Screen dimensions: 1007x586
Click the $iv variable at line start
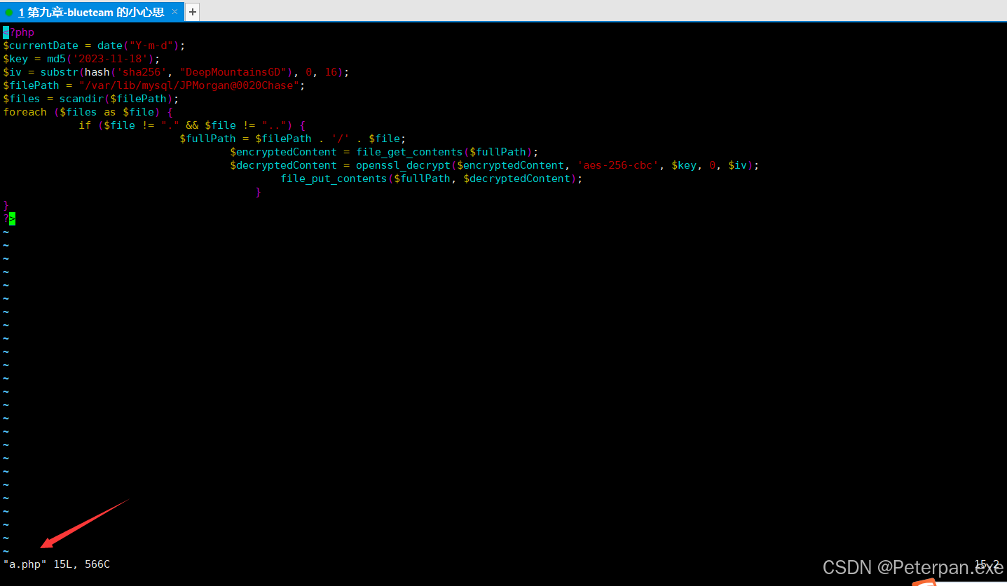tap(12, 72)
